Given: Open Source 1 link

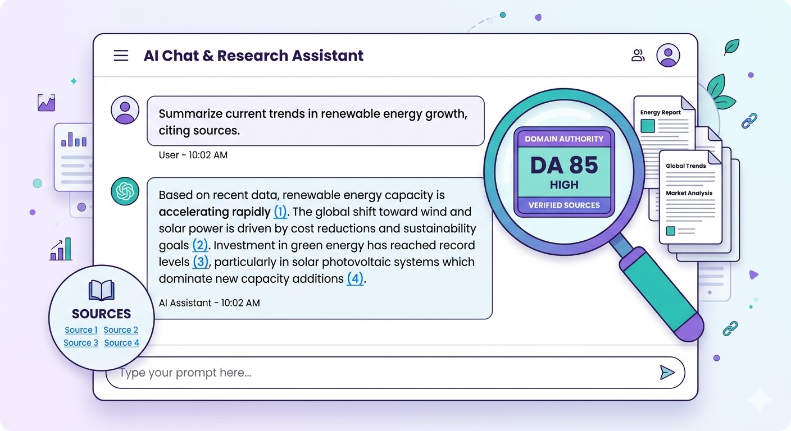Looking at the screenshot, I should tap(81, 330).
